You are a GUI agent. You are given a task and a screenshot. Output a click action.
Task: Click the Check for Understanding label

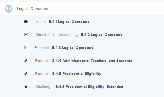(57, 35)
